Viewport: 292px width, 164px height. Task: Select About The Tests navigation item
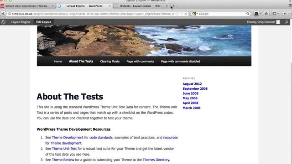[81, 61]
